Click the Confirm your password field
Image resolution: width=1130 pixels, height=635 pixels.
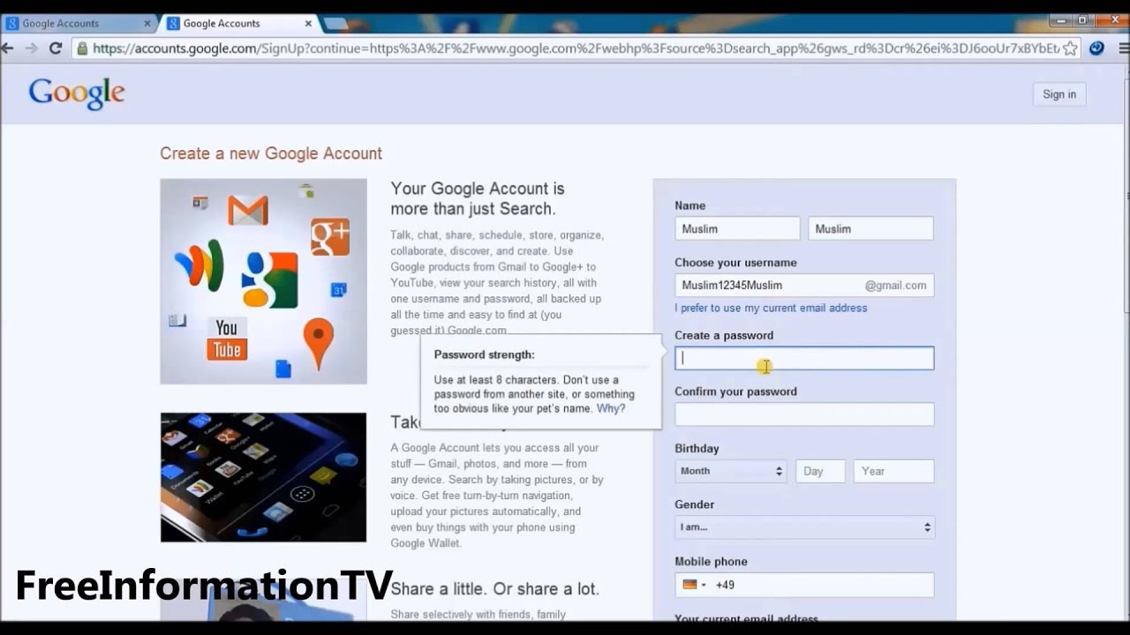coord(804,415)
